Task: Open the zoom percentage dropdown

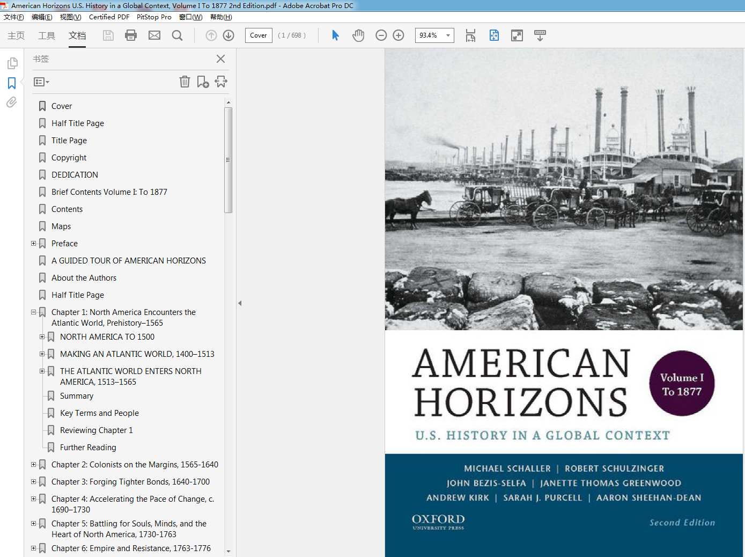Action: [x=448, y=35]
